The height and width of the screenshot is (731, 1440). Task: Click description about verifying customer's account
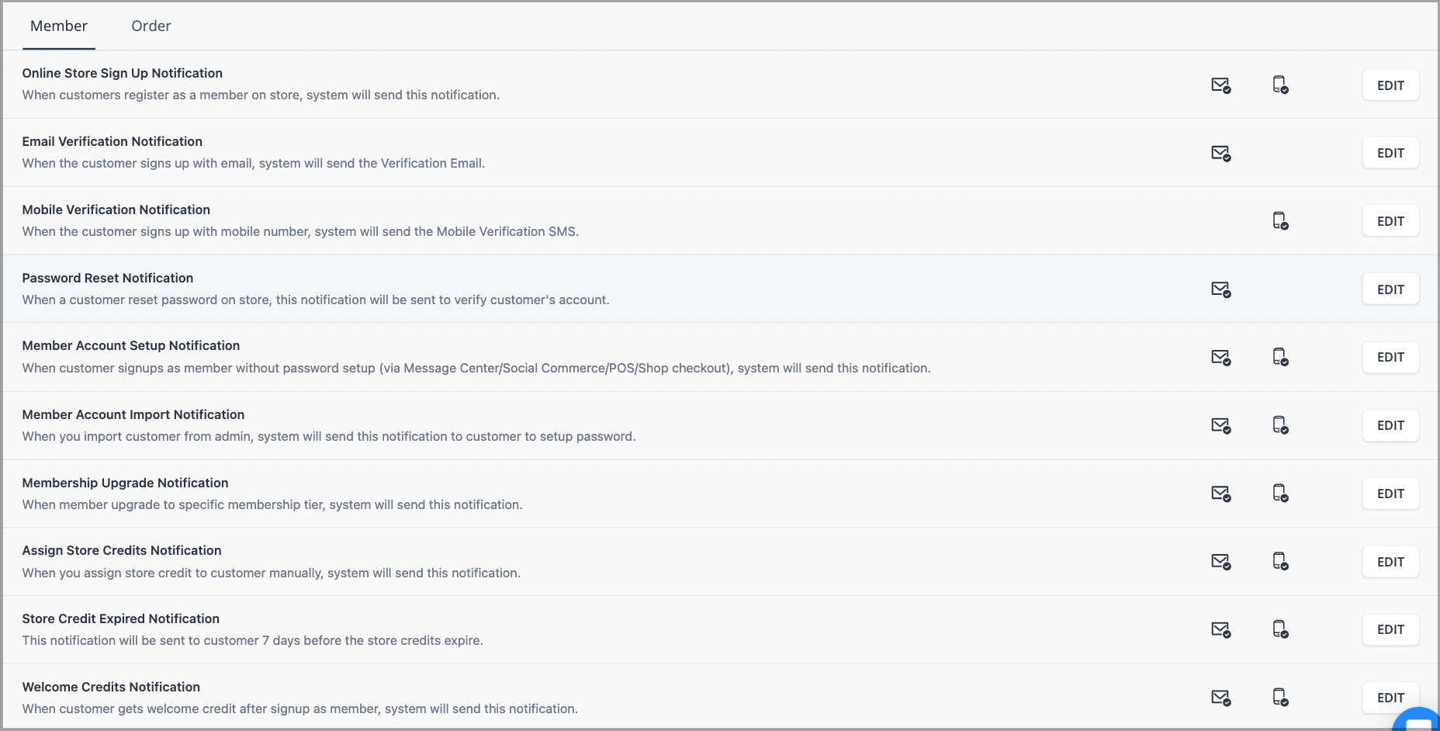[x=316, y=300]
